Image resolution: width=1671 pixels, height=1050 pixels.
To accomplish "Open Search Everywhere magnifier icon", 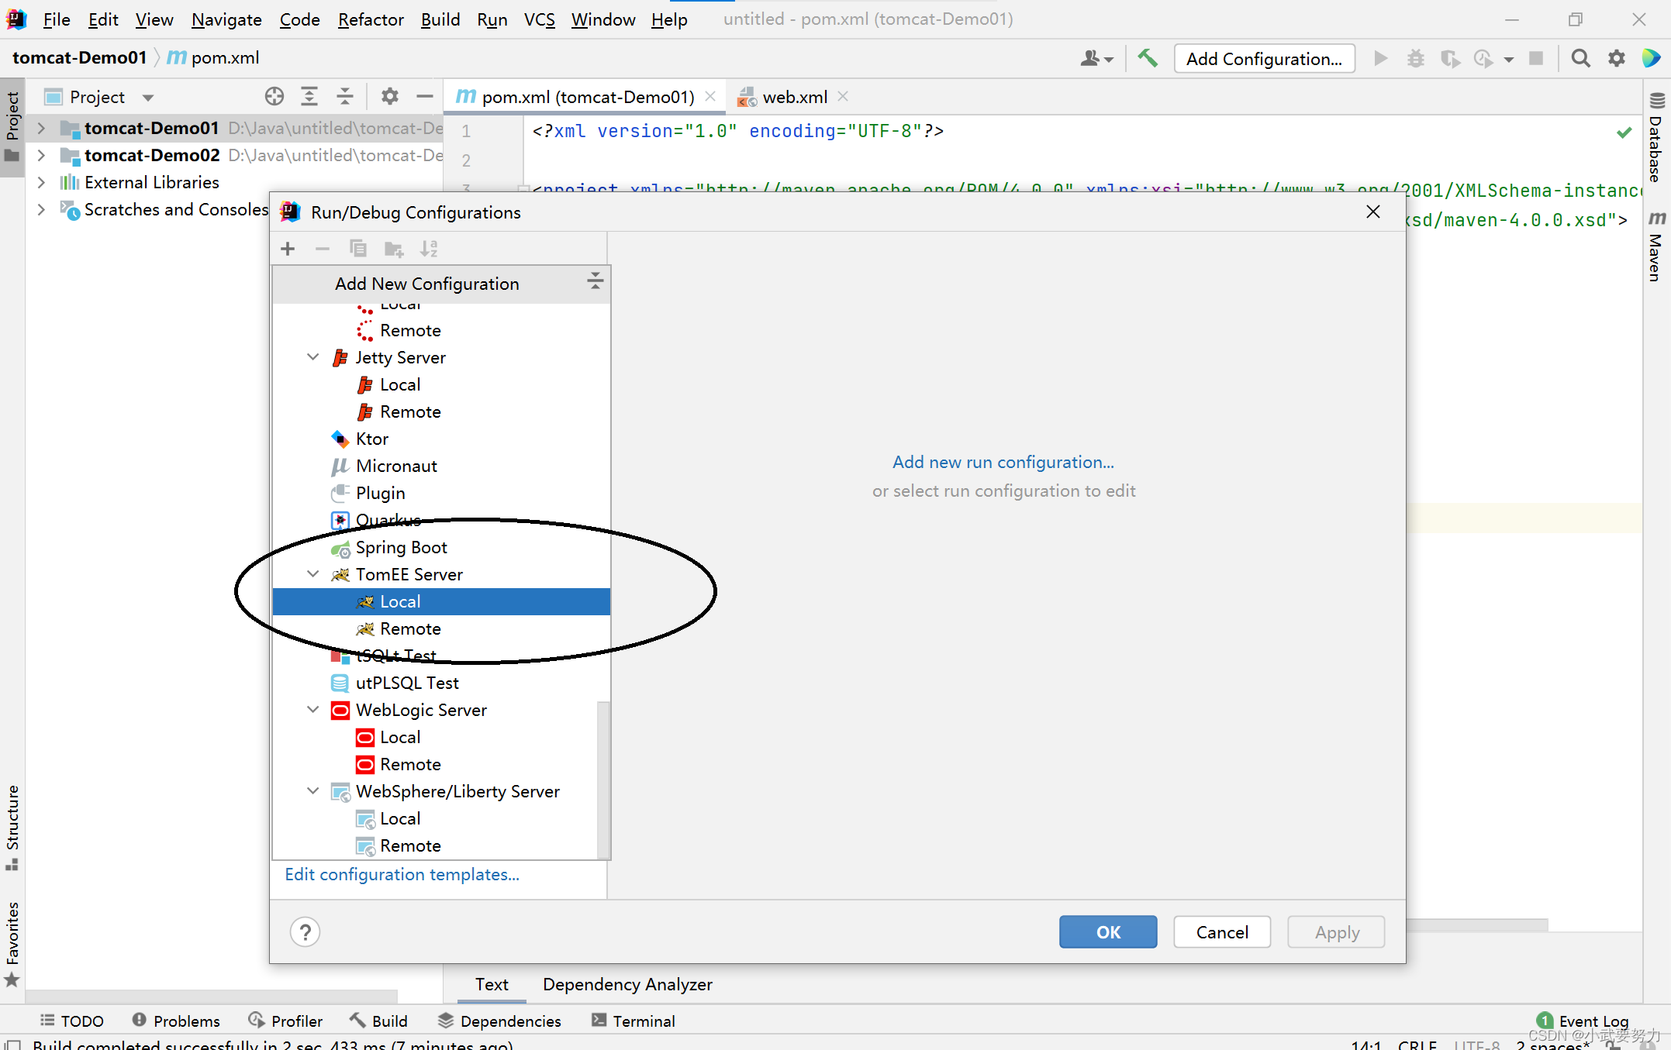I will coord(1580,58).
